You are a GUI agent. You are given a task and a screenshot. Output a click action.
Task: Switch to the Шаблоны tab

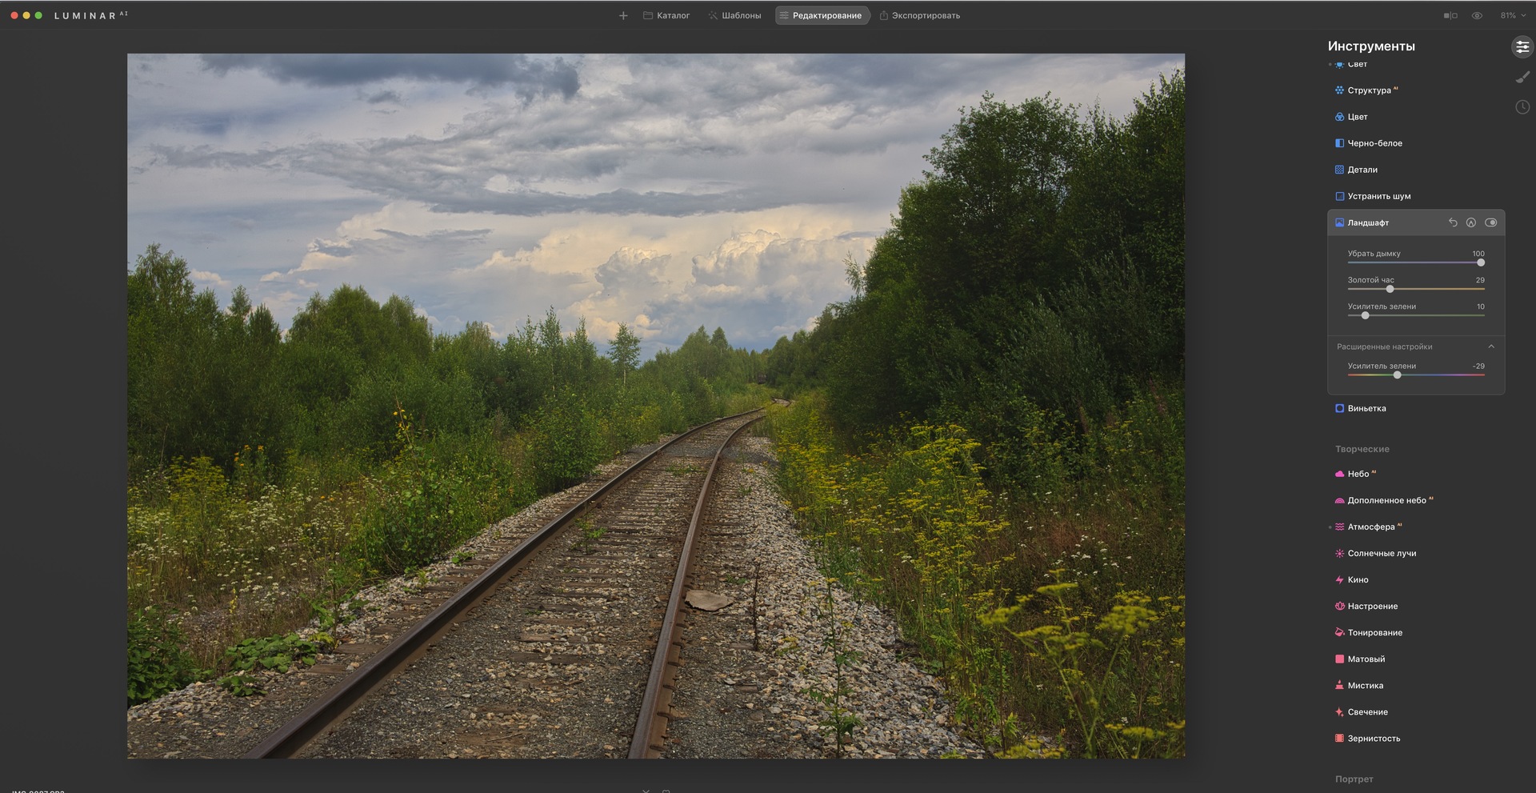(x=734, y=16)
